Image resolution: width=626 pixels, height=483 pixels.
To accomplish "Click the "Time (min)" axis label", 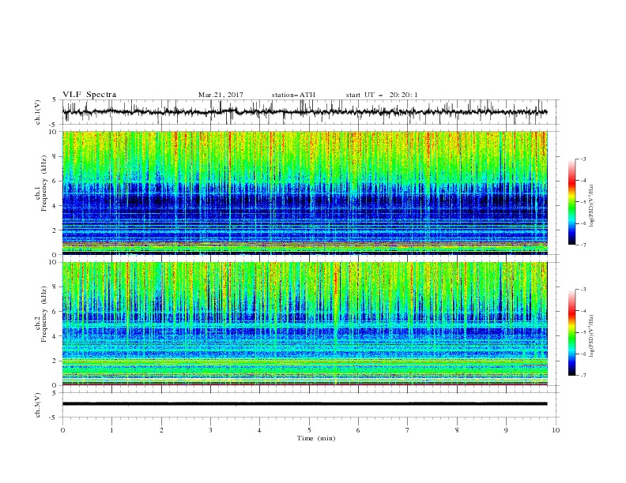I will tap(316, 438).
